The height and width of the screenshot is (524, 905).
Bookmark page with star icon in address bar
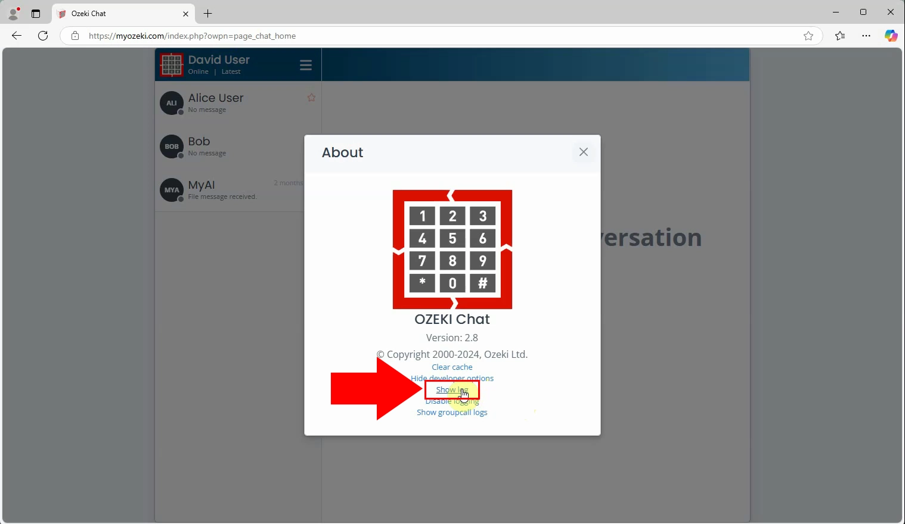808,36
